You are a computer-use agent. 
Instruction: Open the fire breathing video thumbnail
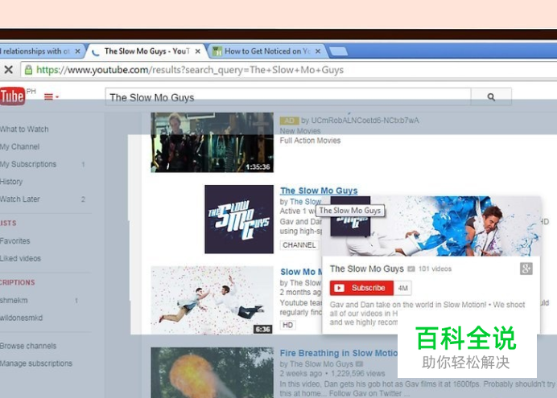pyautogui.click(x=212, y=372)
